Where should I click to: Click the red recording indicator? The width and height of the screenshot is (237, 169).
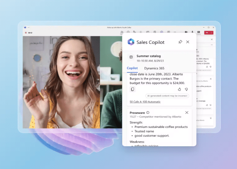click(x=26, y=33)
